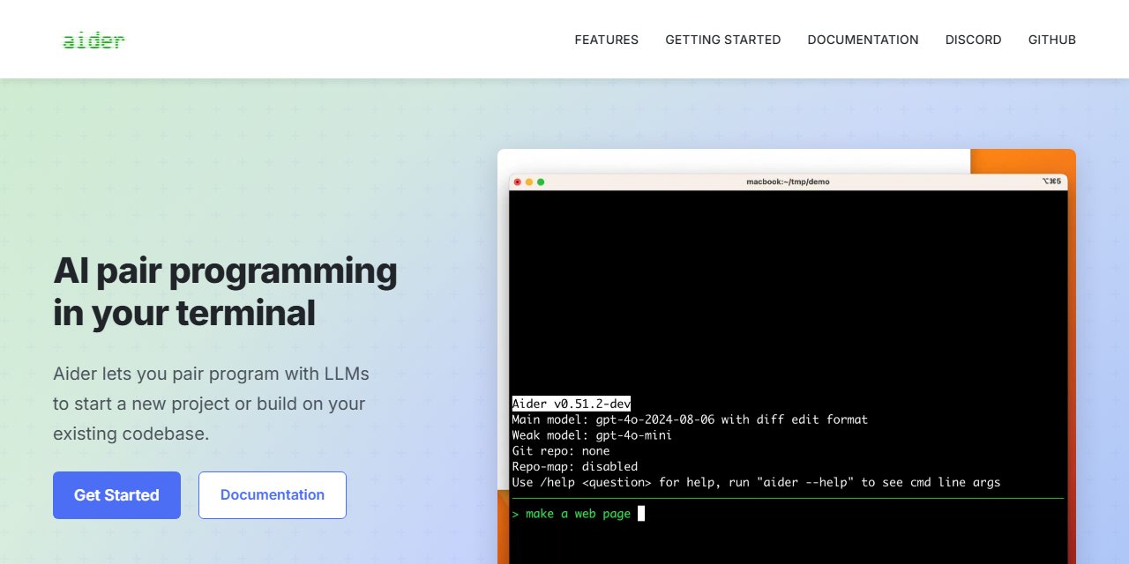Click the 'Aider lets you pair program with LLMs' paragraph
Screen dimensions: 1129x564
(212, 404)
